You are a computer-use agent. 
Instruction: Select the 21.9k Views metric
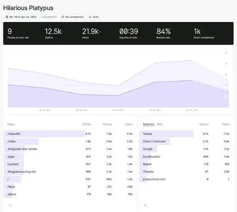tap(92, 33)
